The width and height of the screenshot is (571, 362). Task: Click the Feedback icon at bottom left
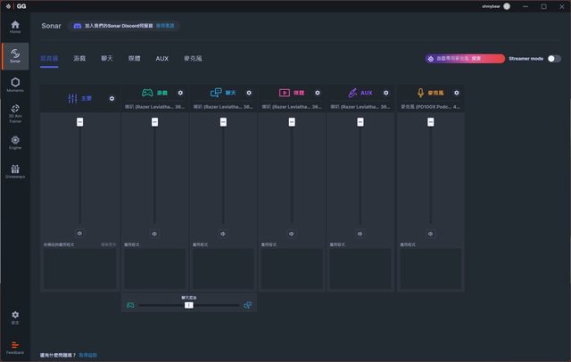pos(15,347)
